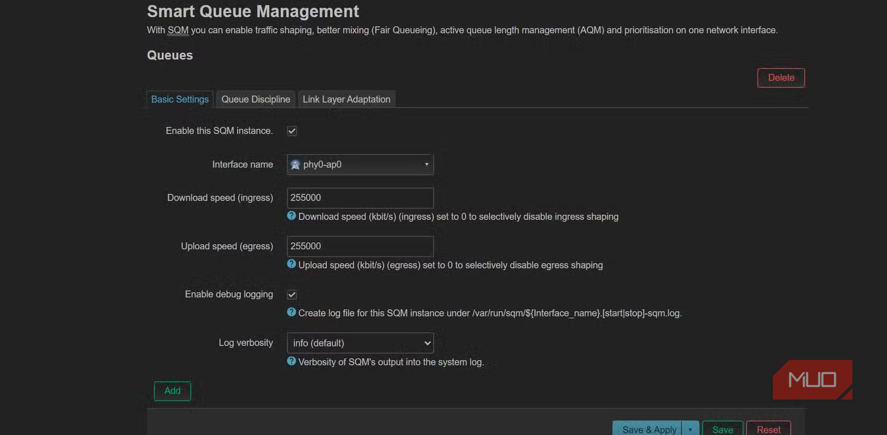Click the MUO logo watermark
The image size is (887, 435).
812,380
